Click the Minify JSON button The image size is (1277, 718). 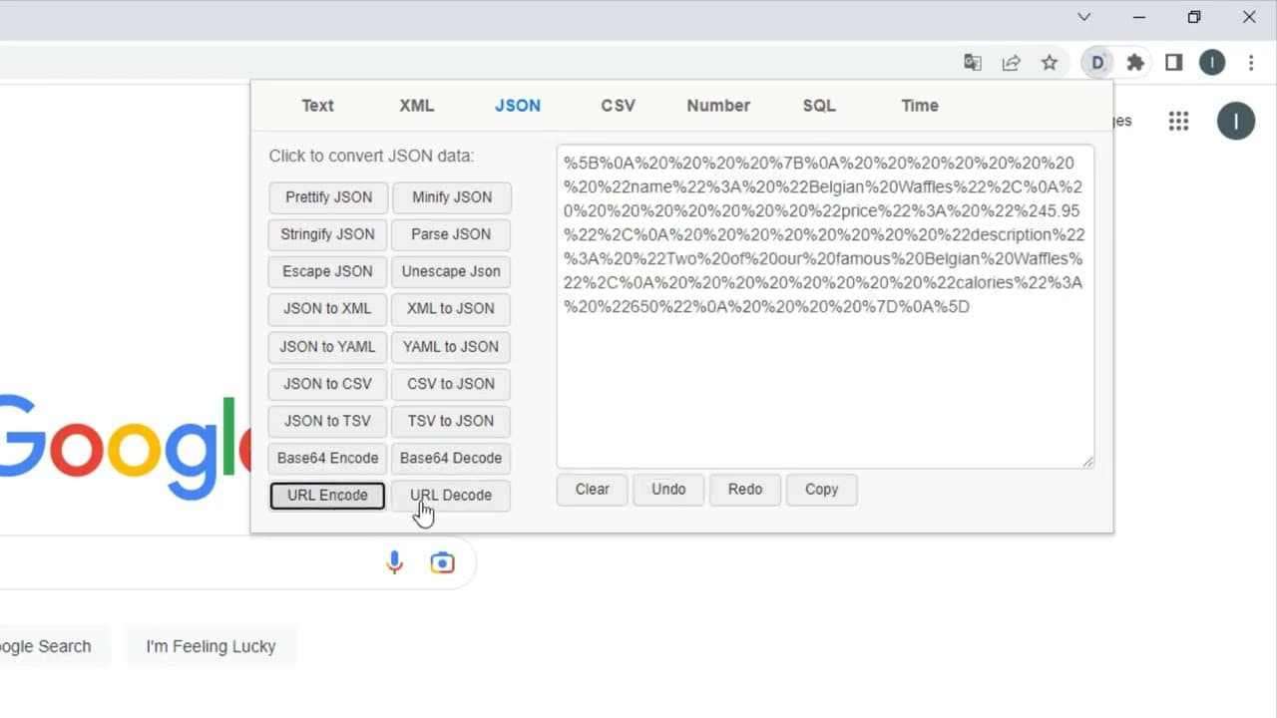click(452, 197)
